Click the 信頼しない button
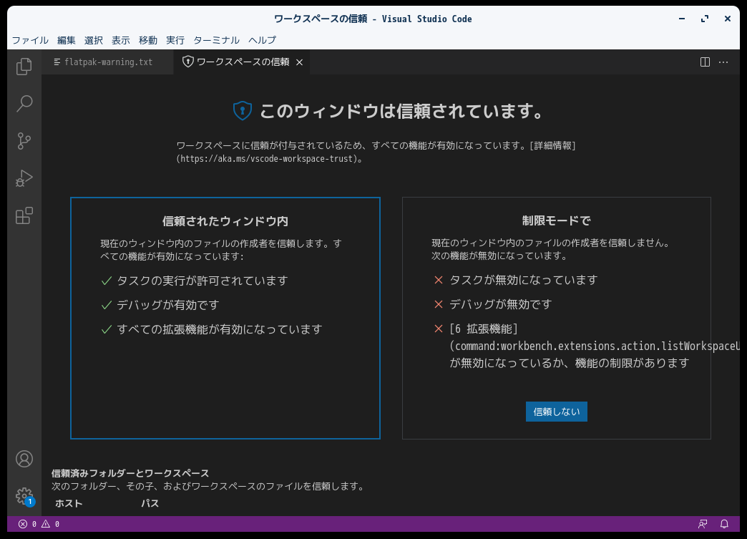The height and width of the screenshot is (539, 747). point(556,412)
